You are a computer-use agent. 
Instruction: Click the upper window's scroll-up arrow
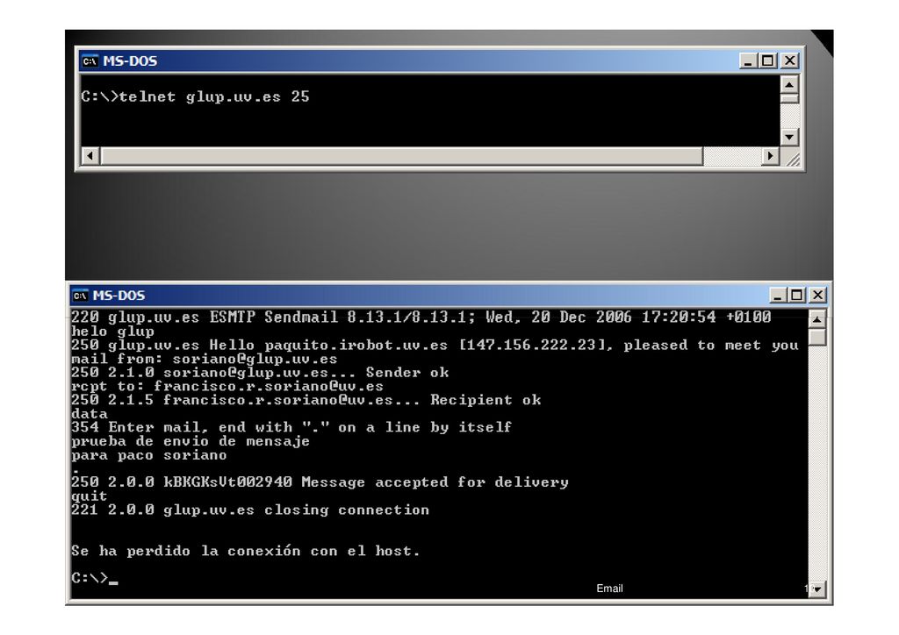(x=789, y=85)
